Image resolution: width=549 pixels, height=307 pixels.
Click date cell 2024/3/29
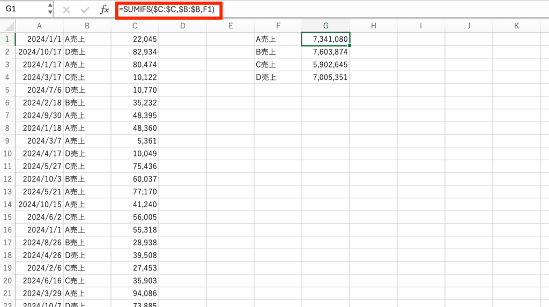click(x=40, y=294)
